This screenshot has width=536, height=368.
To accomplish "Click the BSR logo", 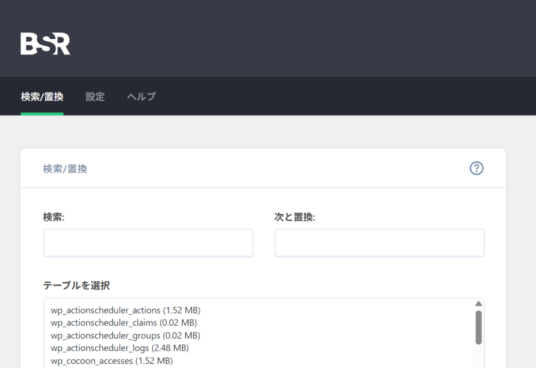I will pyautogui.click(x=45, y=44).
